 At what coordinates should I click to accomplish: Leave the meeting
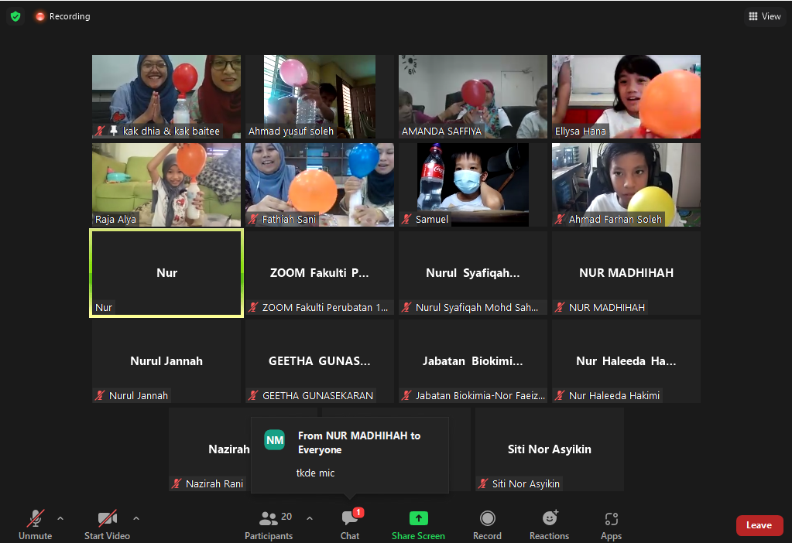point(759,525)
